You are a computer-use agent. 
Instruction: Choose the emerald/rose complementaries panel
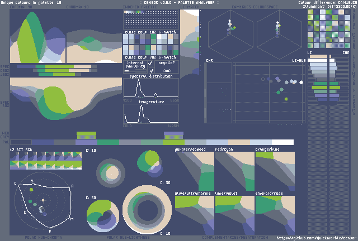pos(274,214)
